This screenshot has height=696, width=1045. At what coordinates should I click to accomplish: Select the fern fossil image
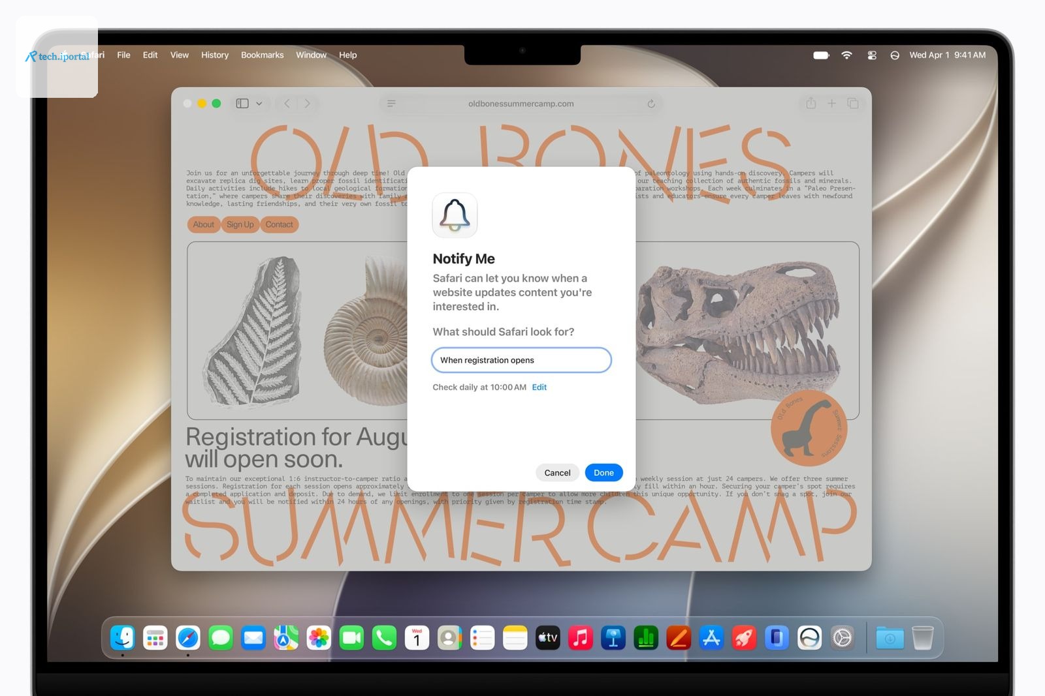click(253, 332)
